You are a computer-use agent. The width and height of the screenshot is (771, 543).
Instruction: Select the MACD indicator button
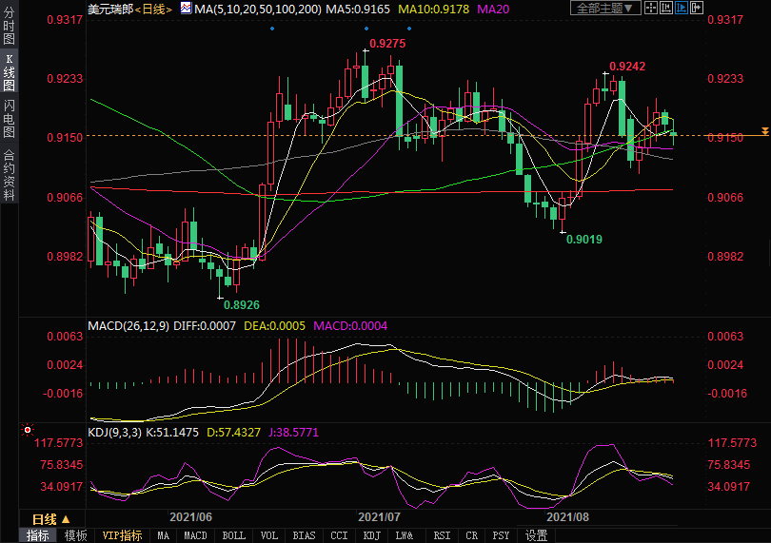(x=195, y=535)
